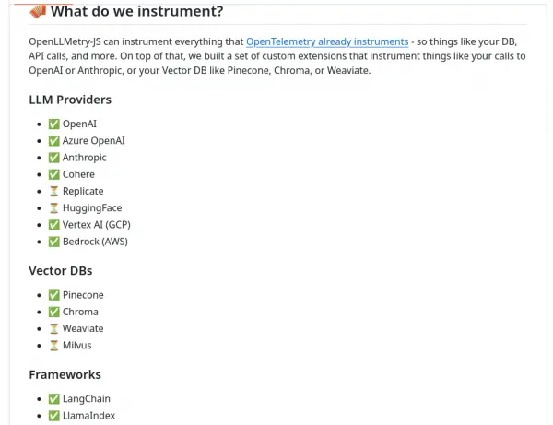Open the "OpenTelemetry already instruments" link

(x=327, y=41)
